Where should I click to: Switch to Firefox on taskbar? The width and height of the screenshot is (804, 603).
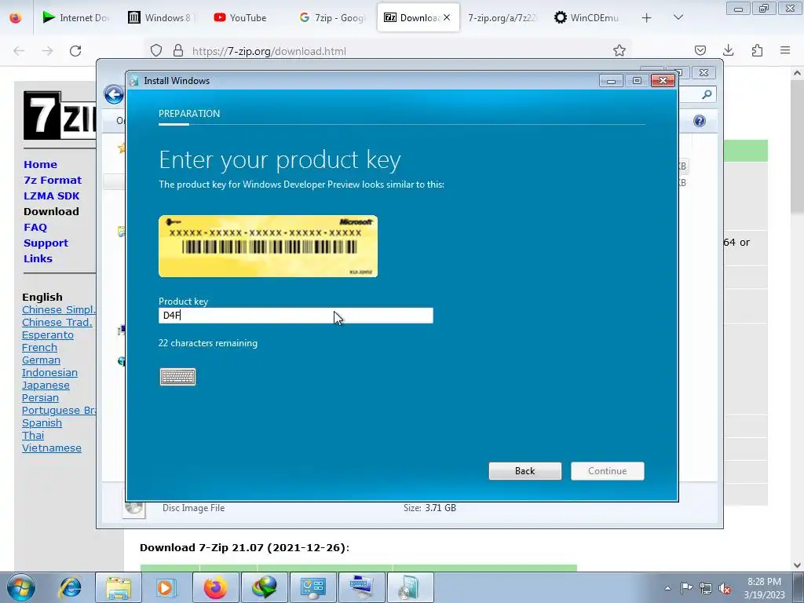click(215, 587)
